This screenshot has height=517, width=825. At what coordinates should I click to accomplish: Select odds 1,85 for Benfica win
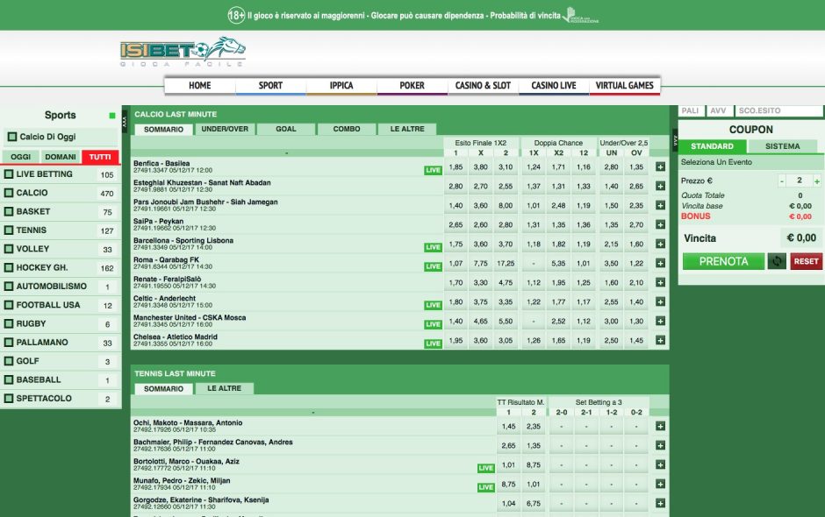(456, 167)
